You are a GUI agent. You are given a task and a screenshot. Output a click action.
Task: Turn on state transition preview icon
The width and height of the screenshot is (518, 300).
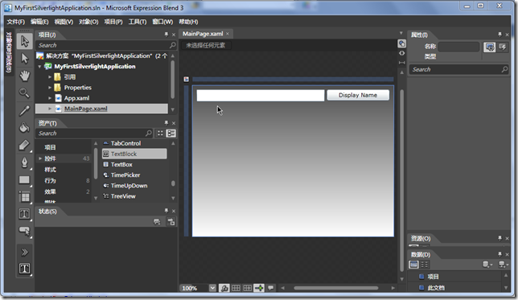coord(157,222)
